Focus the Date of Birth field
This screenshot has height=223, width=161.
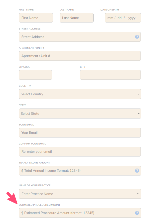click(x=123, y=18)
